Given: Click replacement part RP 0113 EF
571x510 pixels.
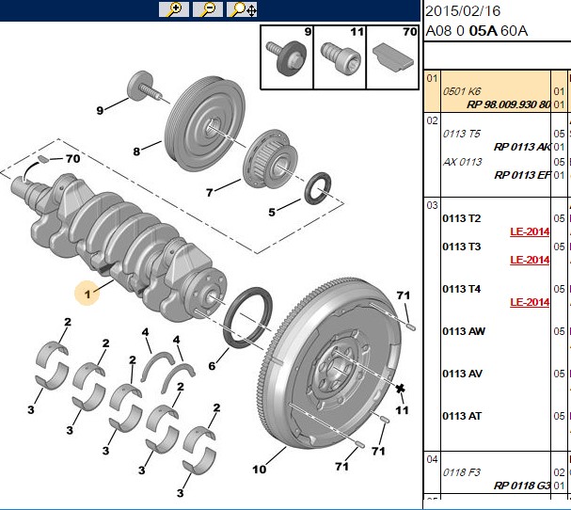Looking at the screenshot, I should click(522, 175).
